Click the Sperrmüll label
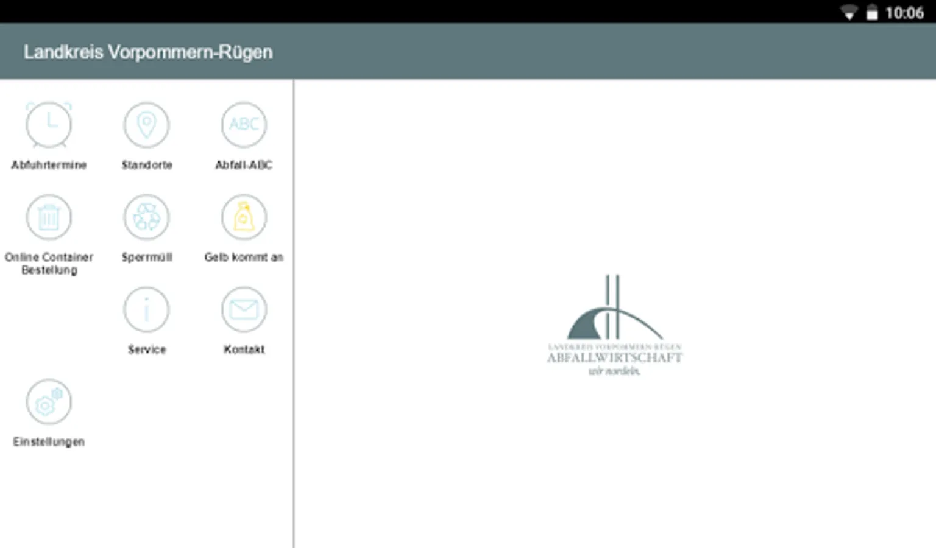 147,258
